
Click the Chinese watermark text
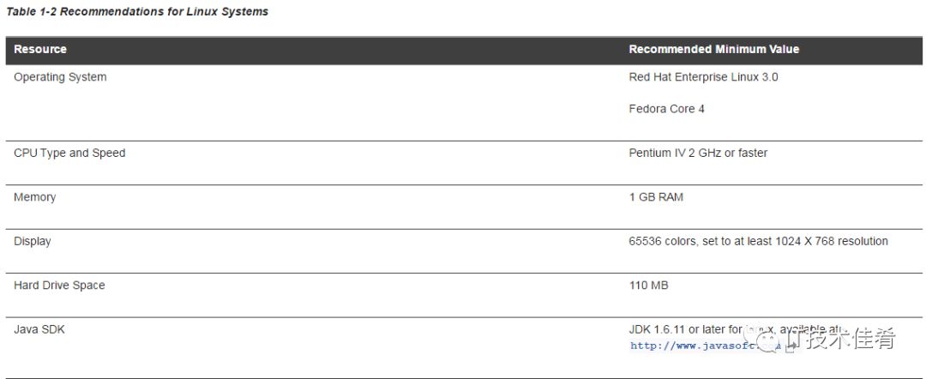845,339
